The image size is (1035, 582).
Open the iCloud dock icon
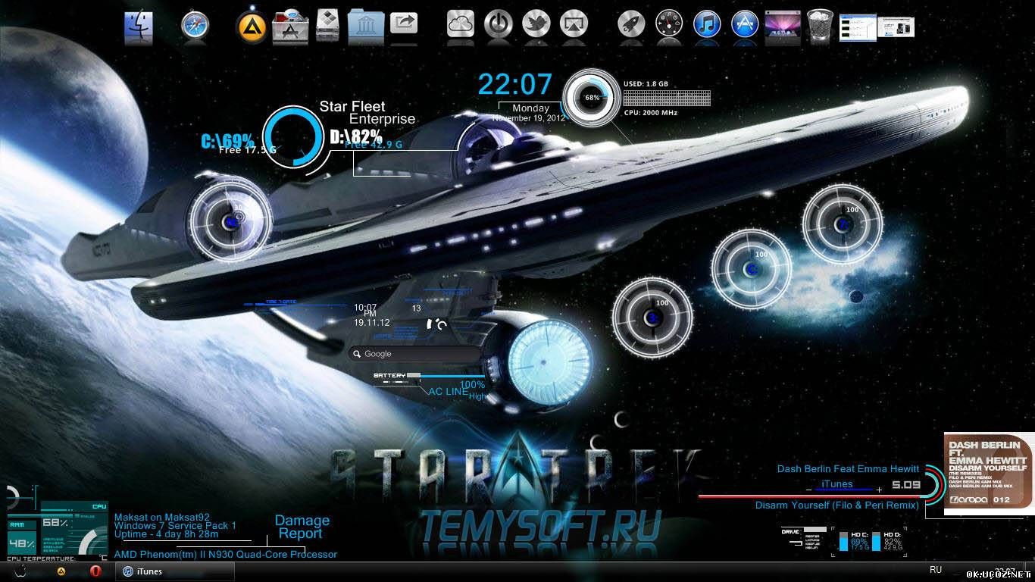tap(461, 23)
